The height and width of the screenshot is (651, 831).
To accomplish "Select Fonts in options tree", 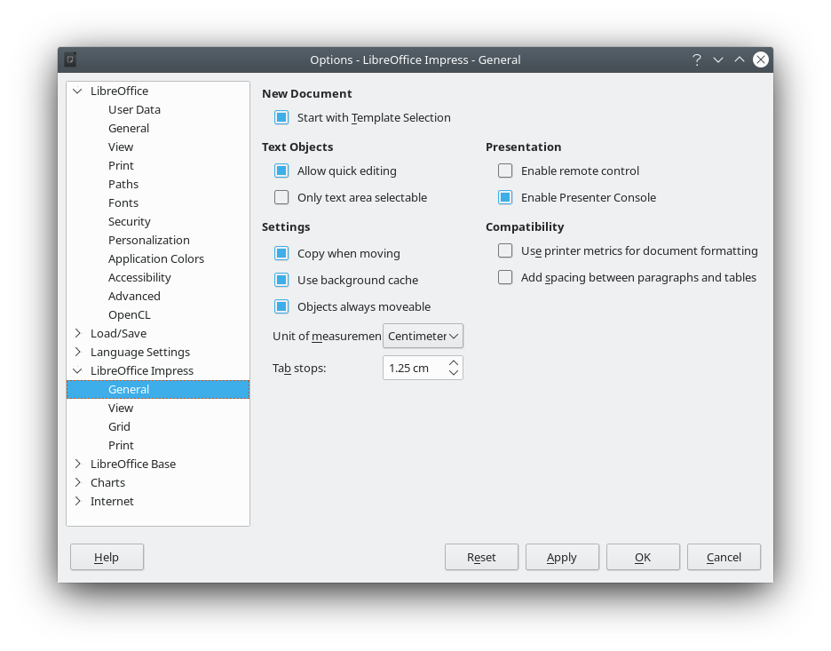I will 123,202.
